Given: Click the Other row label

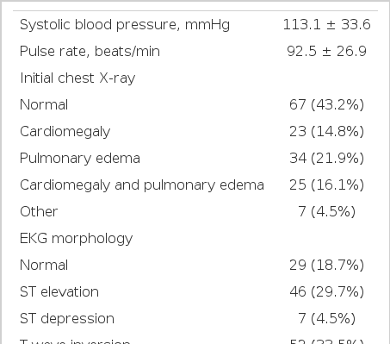Looking at the screenshot, I should (x=39, y=211).
